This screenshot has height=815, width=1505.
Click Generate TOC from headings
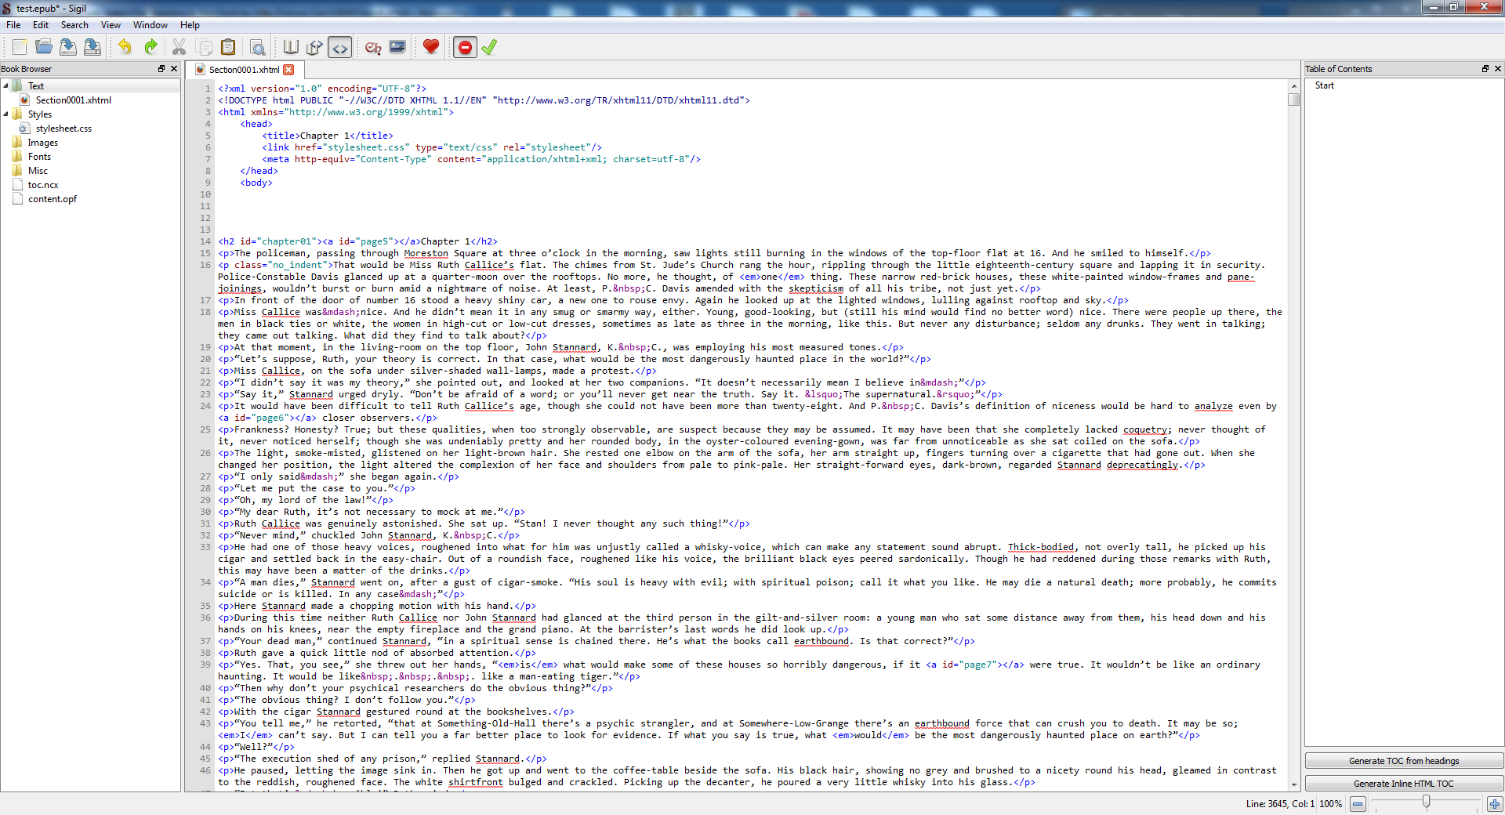[1404, 761]
